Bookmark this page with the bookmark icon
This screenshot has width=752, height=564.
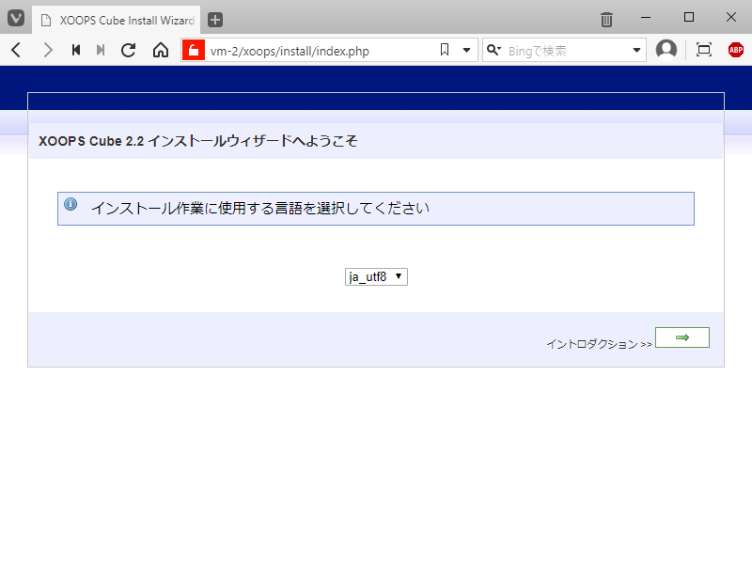(x=445, y=50)
